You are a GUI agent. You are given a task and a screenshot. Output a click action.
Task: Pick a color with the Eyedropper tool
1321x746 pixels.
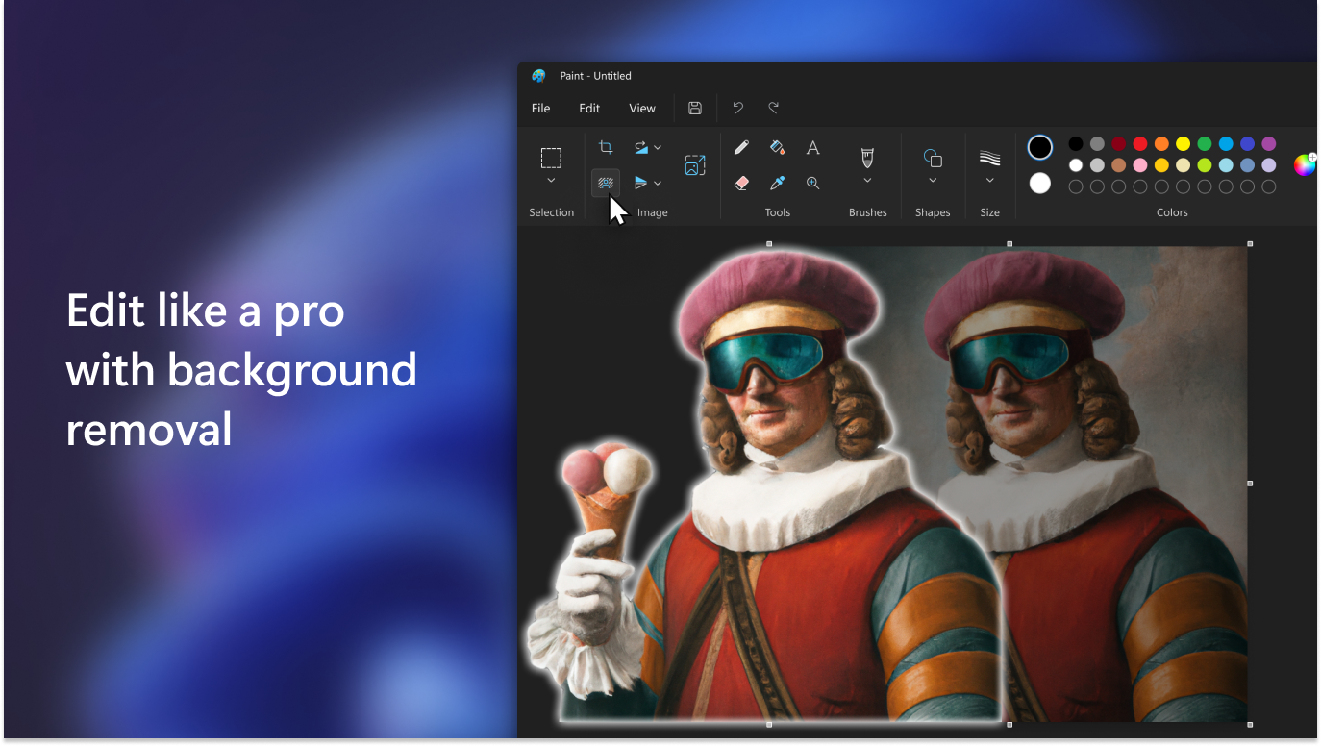(x=777, y=183)
